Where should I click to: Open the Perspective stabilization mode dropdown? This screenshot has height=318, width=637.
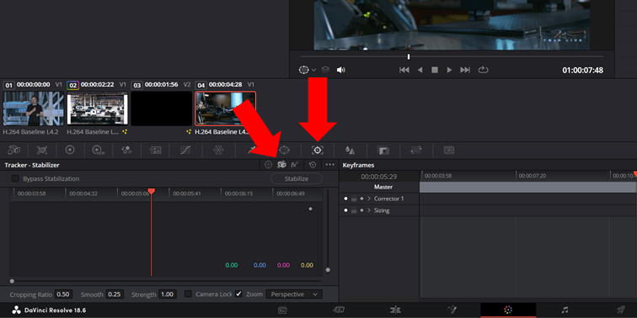[x=294, y=294]
